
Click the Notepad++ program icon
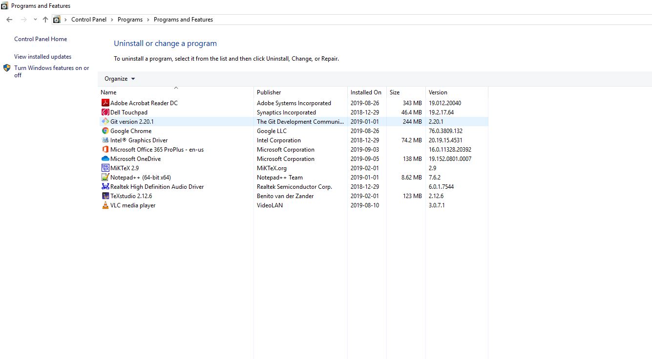tap(105, 177)
